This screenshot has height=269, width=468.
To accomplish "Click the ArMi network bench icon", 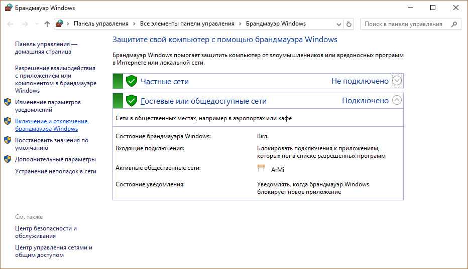I will (261, 168).
